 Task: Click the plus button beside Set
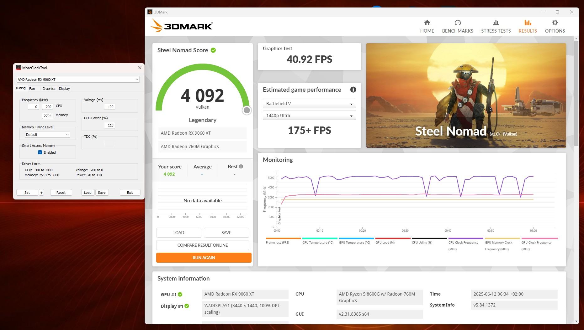tap(41, 193)
